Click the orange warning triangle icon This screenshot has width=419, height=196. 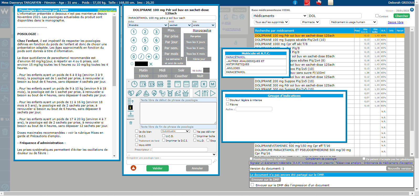coord(134,168)
